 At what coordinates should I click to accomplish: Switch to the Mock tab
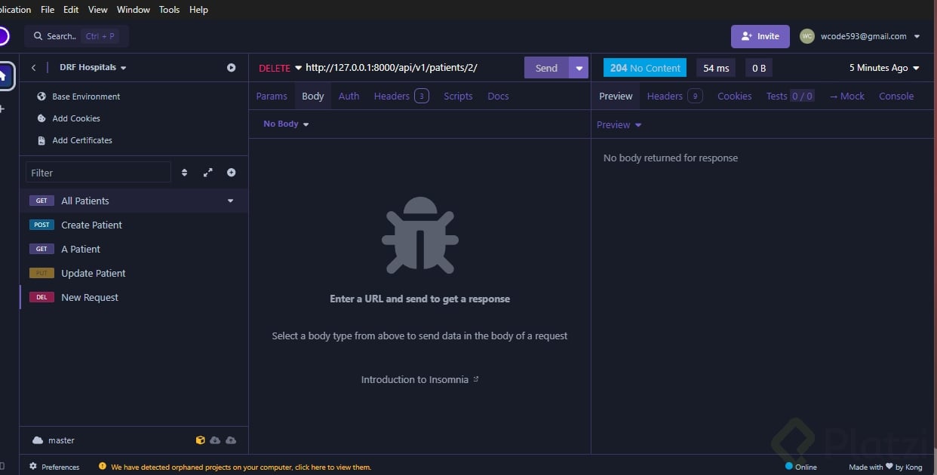846,96
